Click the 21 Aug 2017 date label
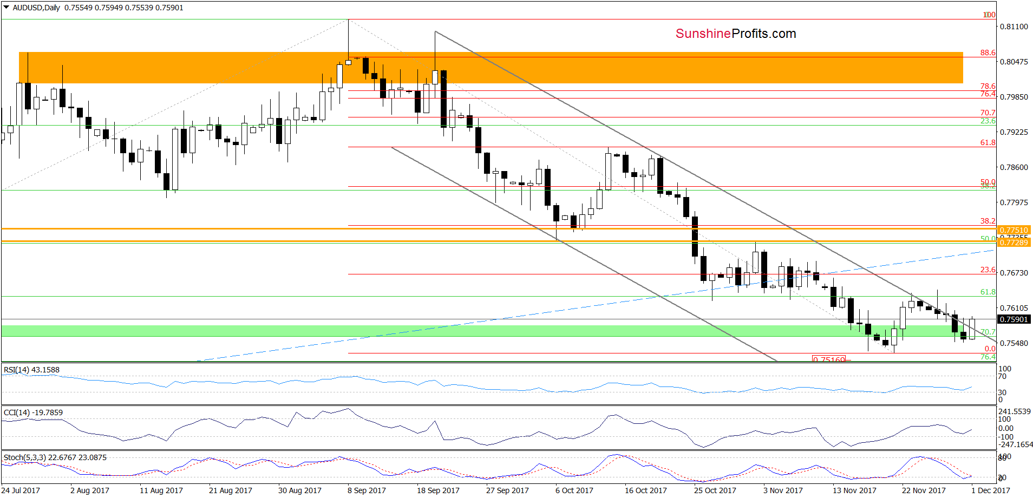 [x=231, y=490]
